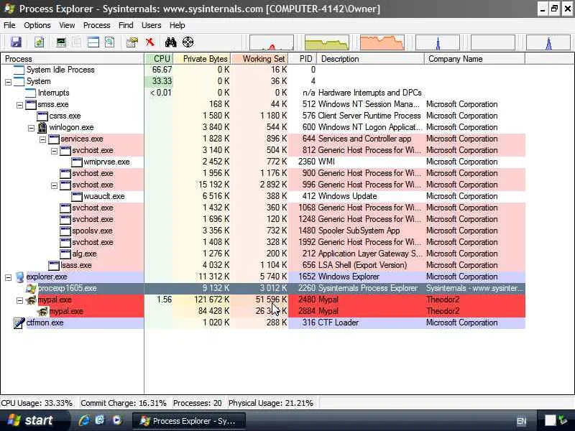Click the procexp1605.exe process icon
Screen dimensions: 575x431
coord(31,289)
